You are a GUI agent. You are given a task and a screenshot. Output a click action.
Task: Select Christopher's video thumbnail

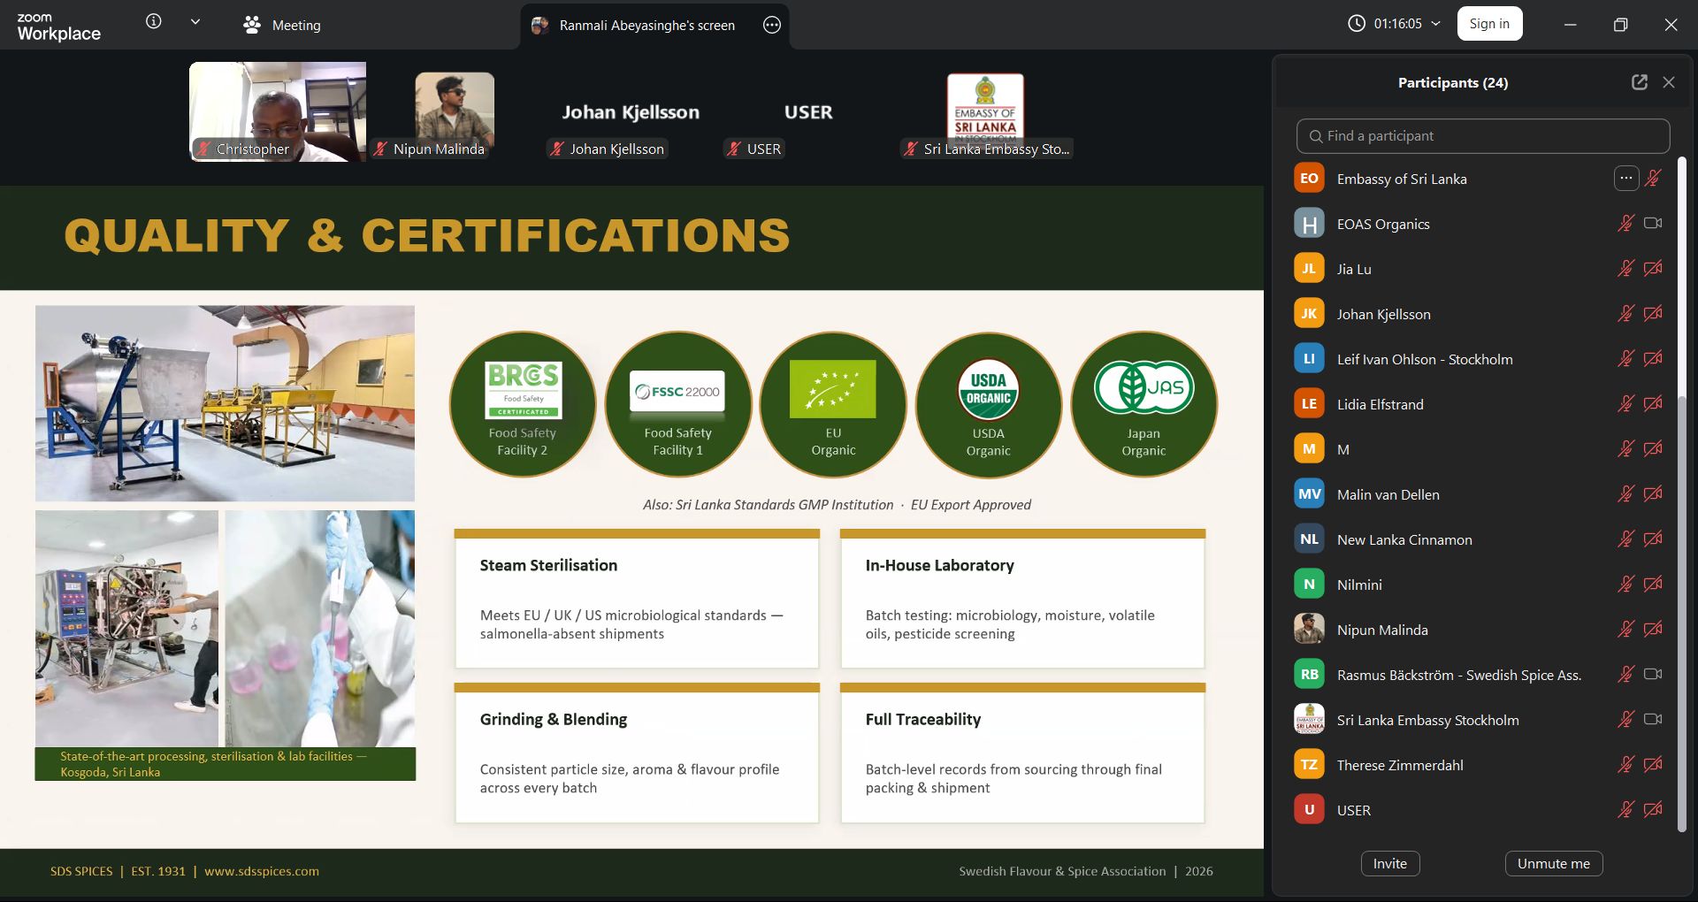[278, 111]
